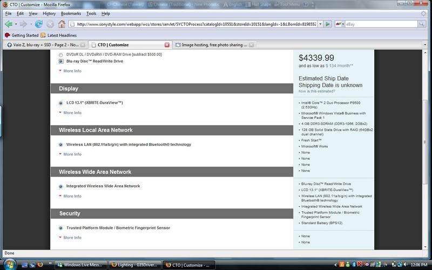Click the scroll up arrow of the page
The height and width of the screenshot is (270, 432).
pos(425,52)
